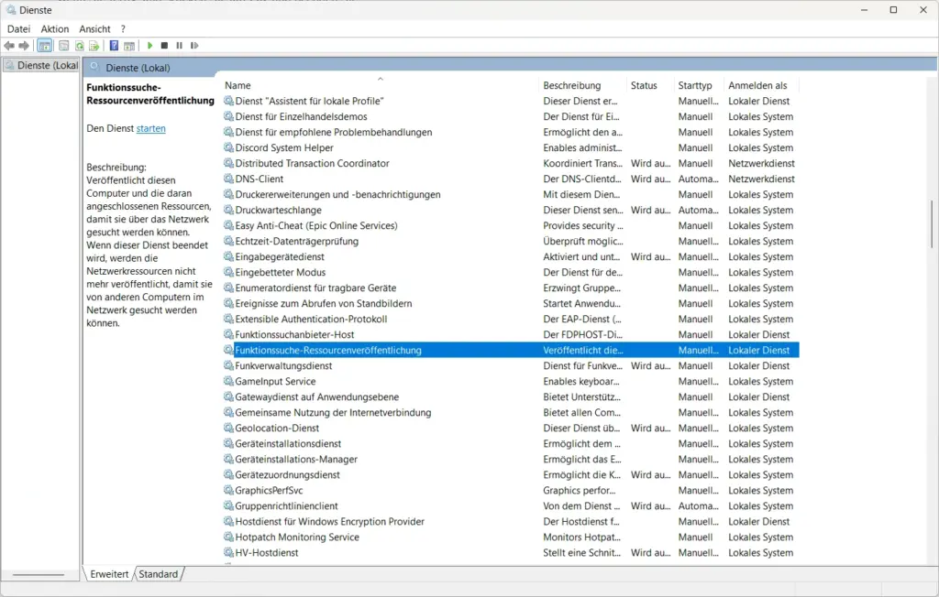
Task: Open the Properties toolbar icon
Action: [x=63, y=46]
